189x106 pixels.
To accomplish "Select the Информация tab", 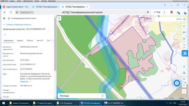I will [8, 41].
